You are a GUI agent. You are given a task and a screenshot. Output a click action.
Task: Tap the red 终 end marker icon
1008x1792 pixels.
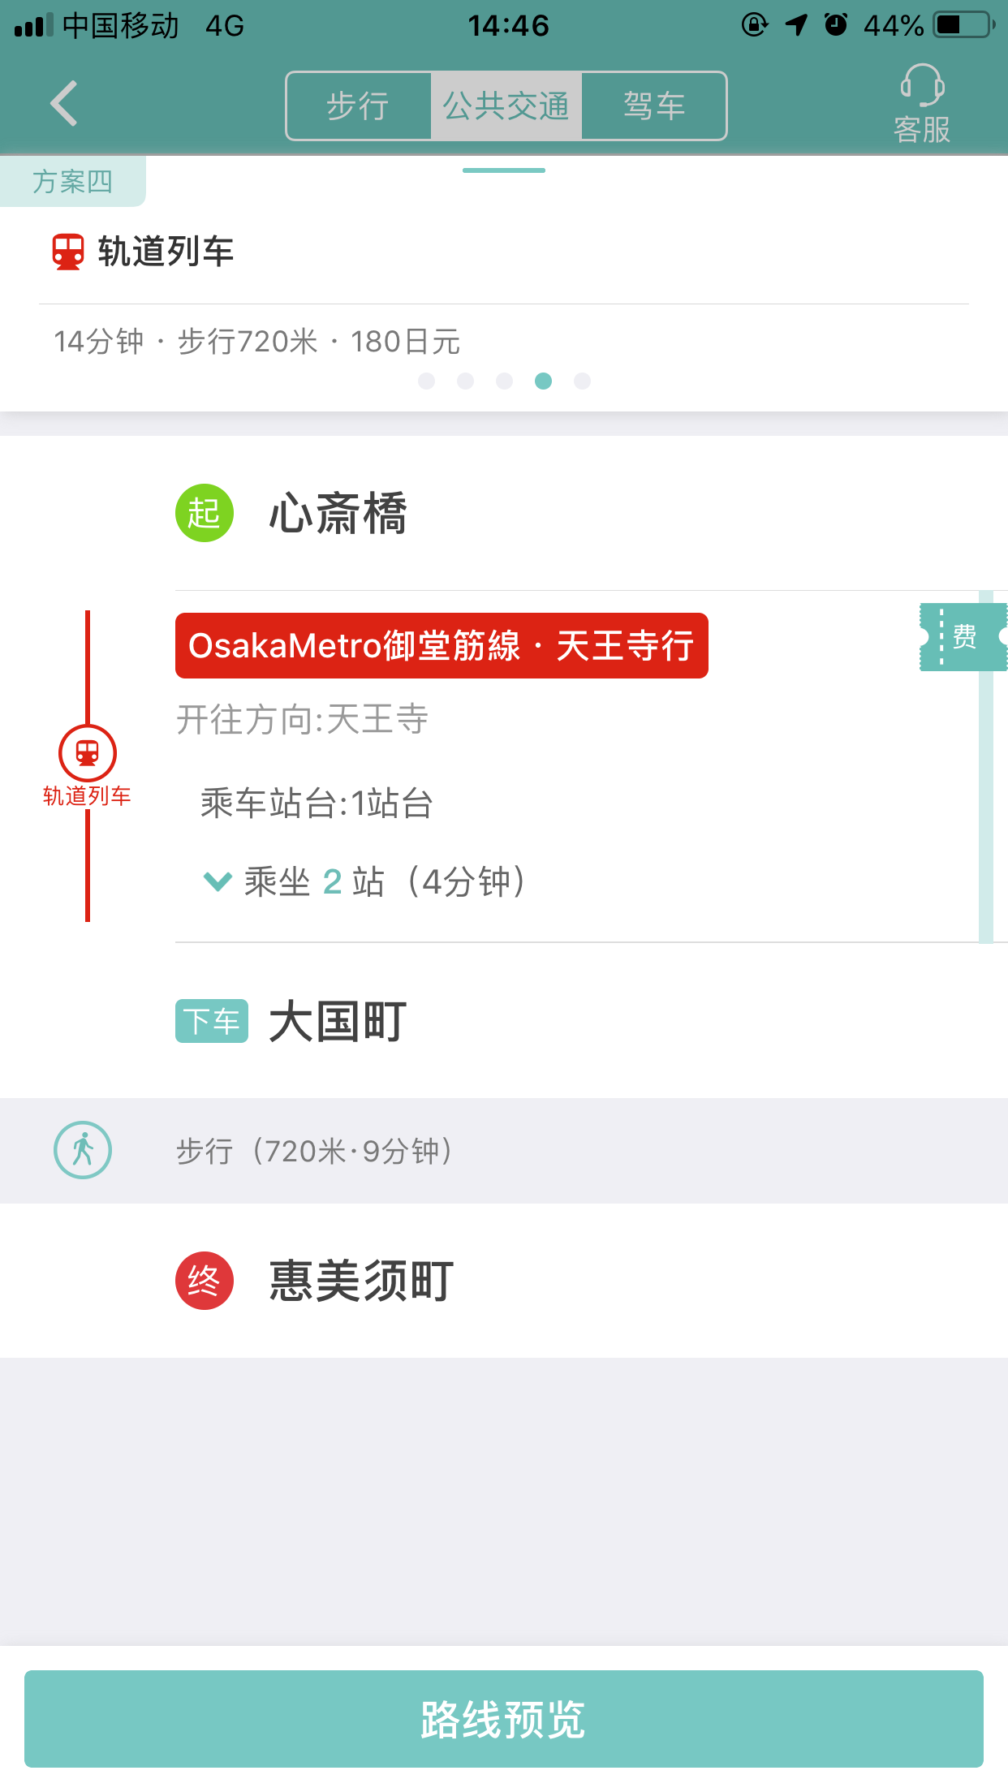pos(205,1281)
